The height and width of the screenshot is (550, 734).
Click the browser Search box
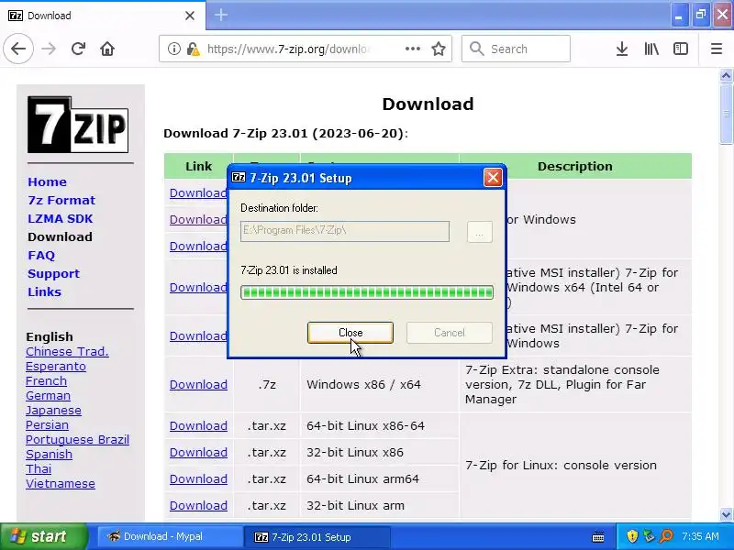click(516, 49)
